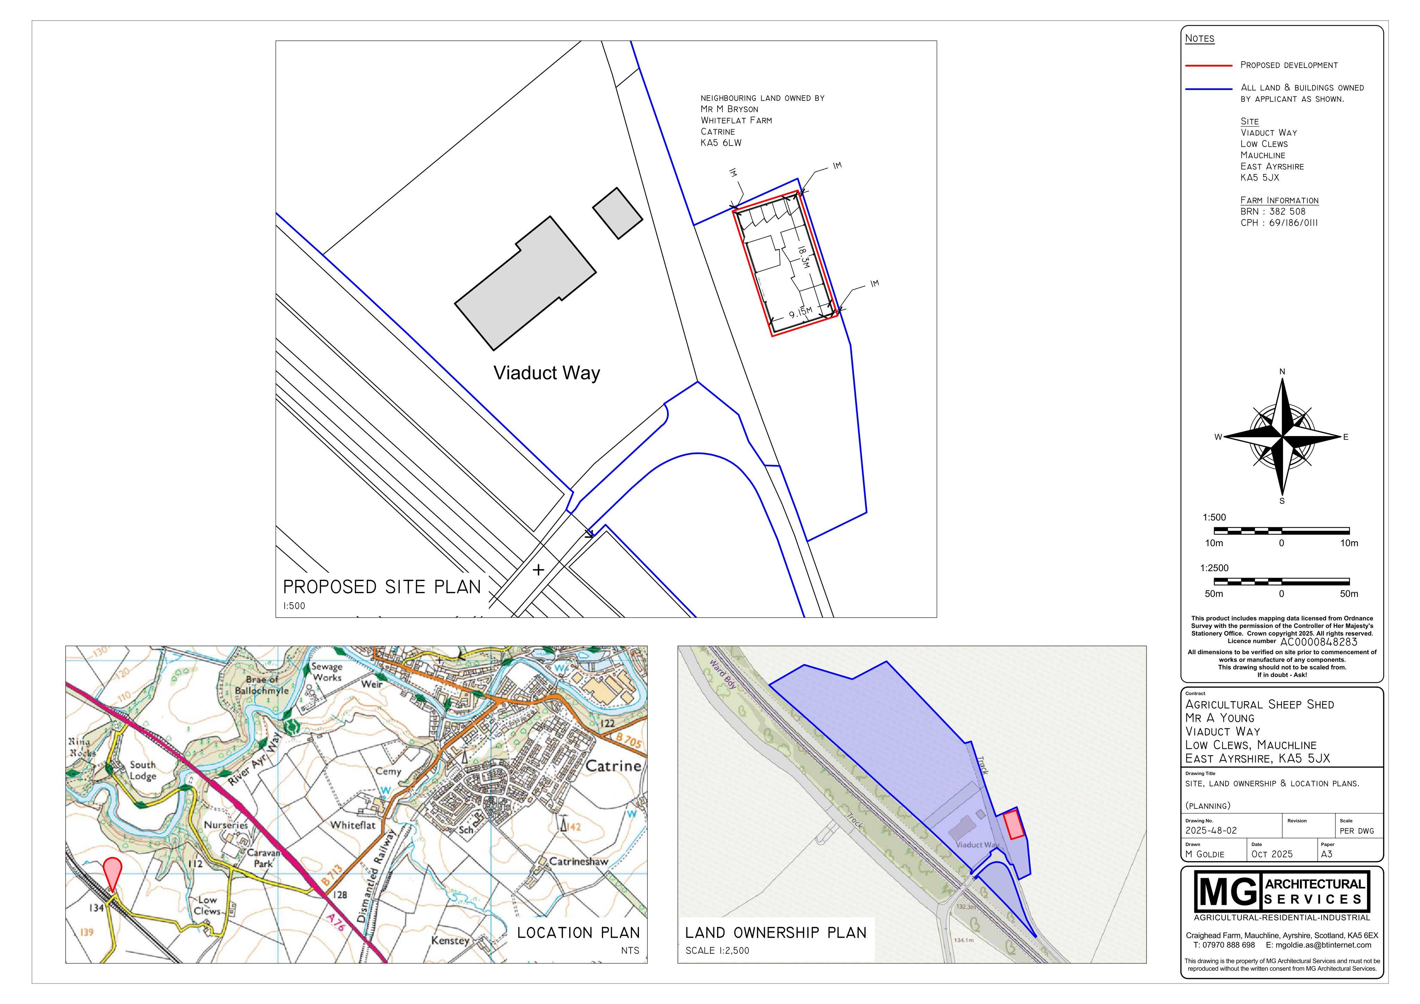Click the '132.3m' spot height label
This screenshot has height=1004, width=1420.
(x=966, y=907)
